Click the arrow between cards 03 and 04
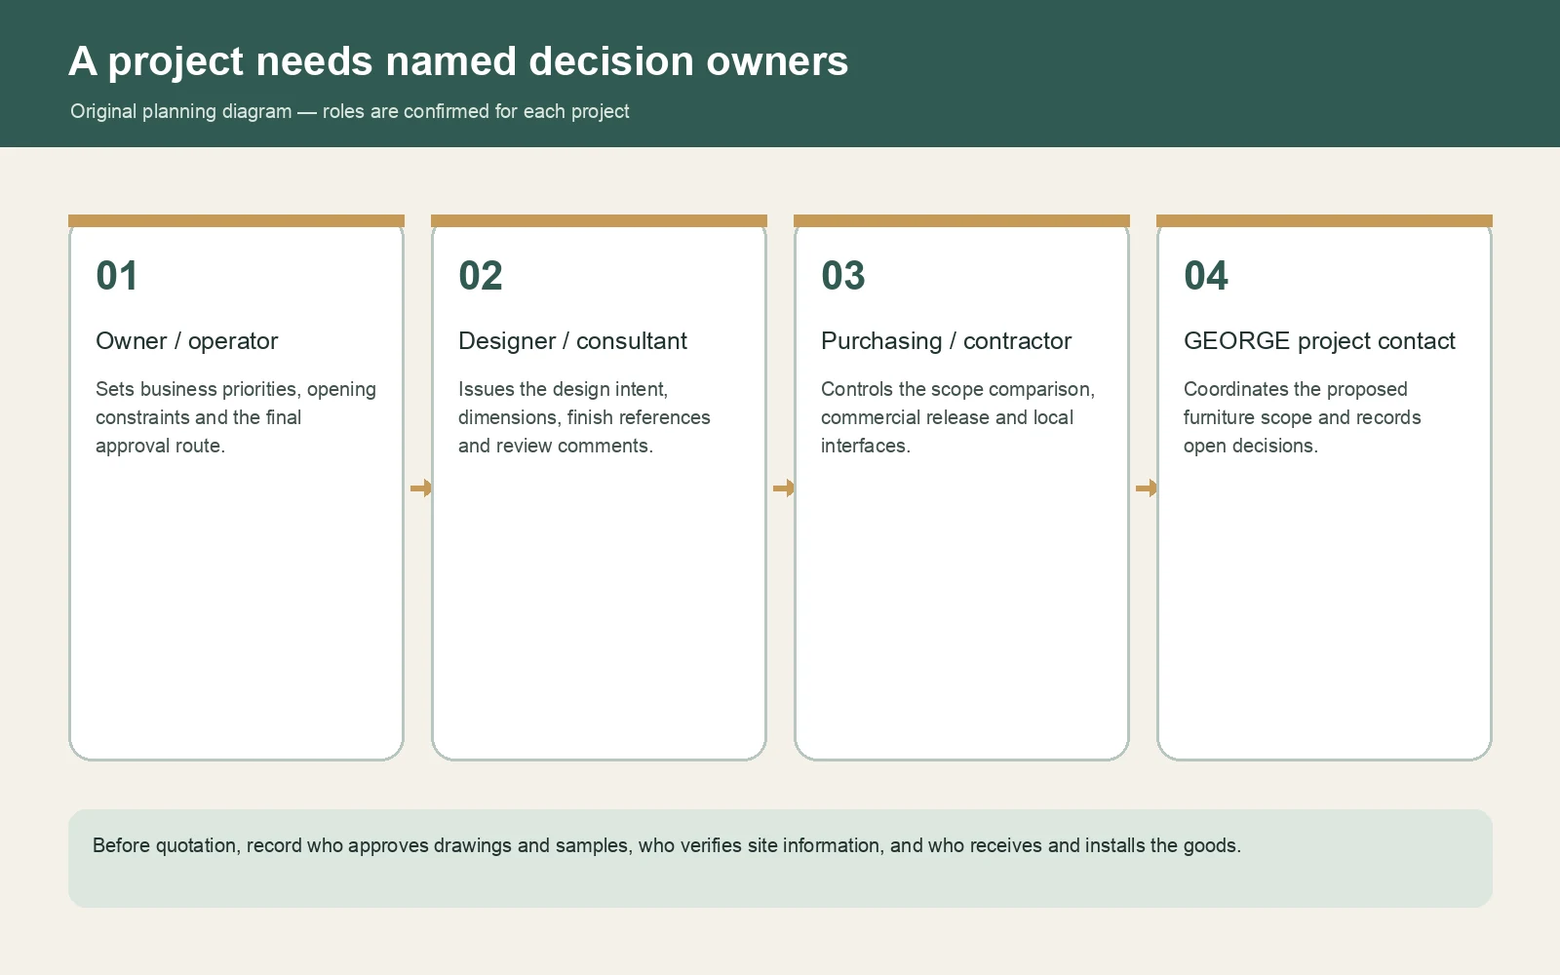Screen dimensions: 1560x975 pos(1147,487)
